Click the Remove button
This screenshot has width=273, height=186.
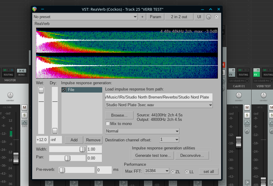(x=93, y=140)
